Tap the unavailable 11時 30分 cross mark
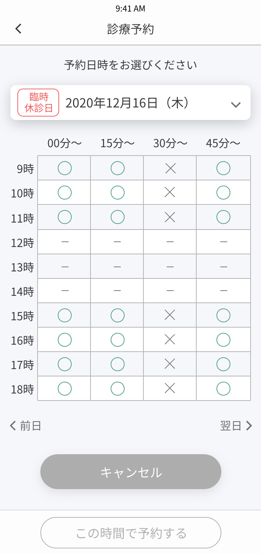The height and width of the screenshot is (554, 261). coord(170,217)
